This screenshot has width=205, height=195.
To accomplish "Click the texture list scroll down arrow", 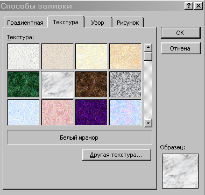I will click(148, 123).
